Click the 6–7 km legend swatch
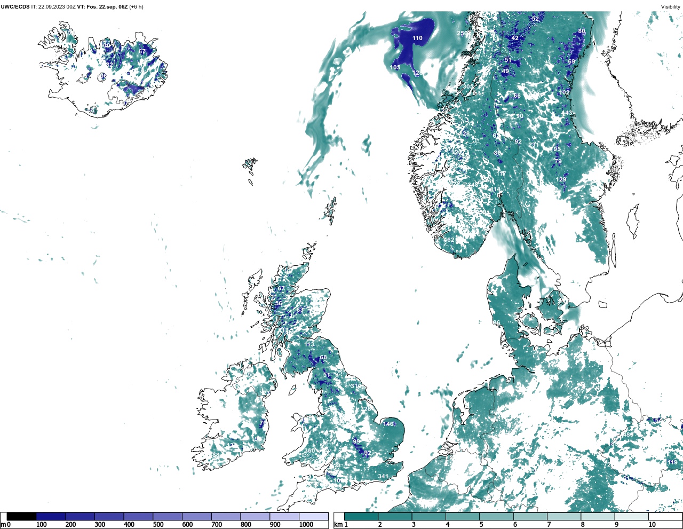This screenshot has width=683, height=529. point(530,517)
